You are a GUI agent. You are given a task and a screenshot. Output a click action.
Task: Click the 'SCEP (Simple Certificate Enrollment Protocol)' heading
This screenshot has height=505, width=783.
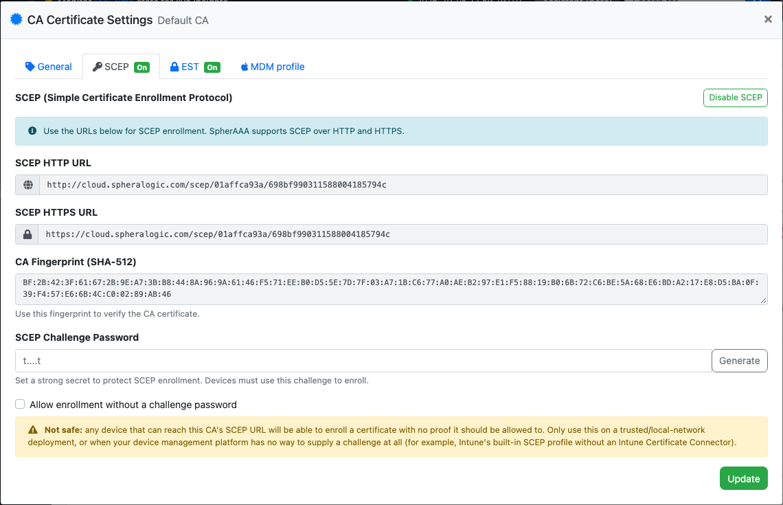[124, 98]
